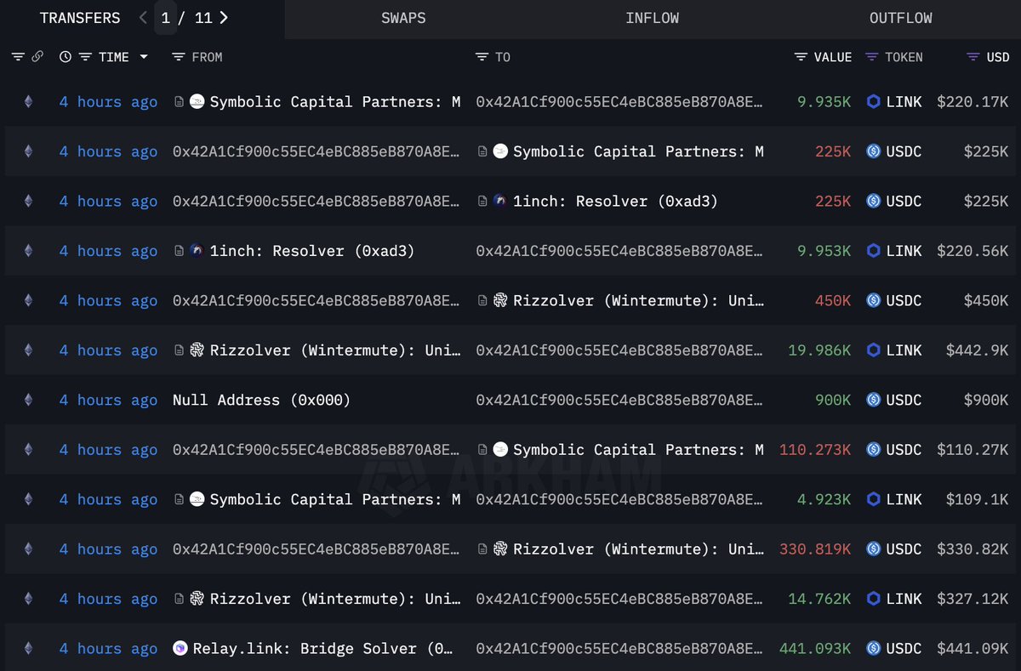Click Symbolic Capital logo in $220.17K row
The width and height of the screenshot is (1021, 671).
tap(197, 101)
